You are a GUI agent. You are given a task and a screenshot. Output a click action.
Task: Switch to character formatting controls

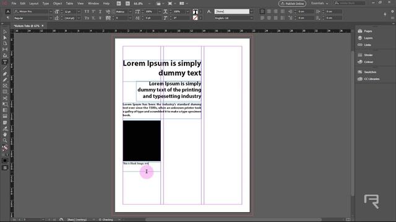pos(8,12)
